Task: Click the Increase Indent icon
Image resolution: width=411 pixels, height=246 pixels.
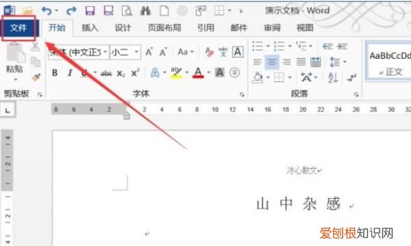Action: tap(342, 46)
